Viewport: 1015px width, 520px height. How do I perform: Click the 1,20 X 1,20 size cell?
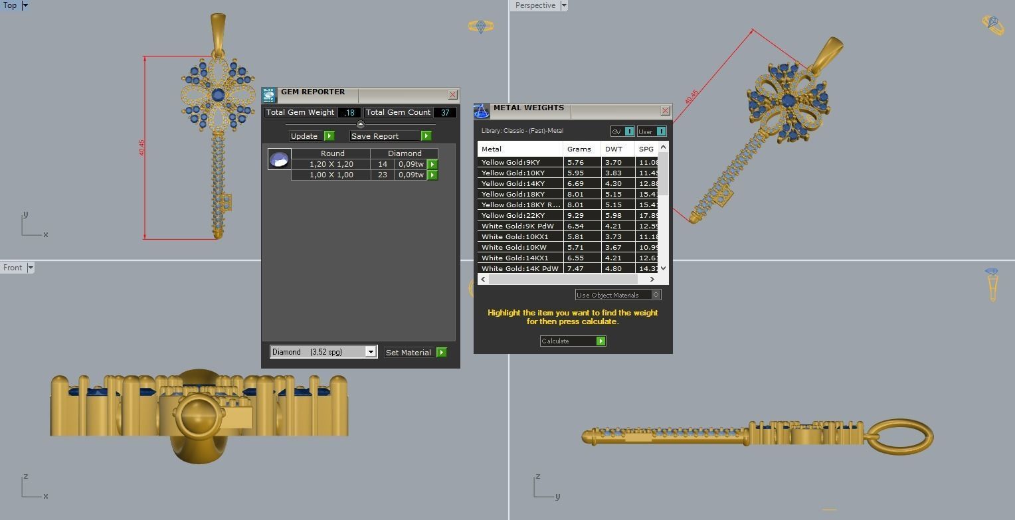(x=331, y=164)
